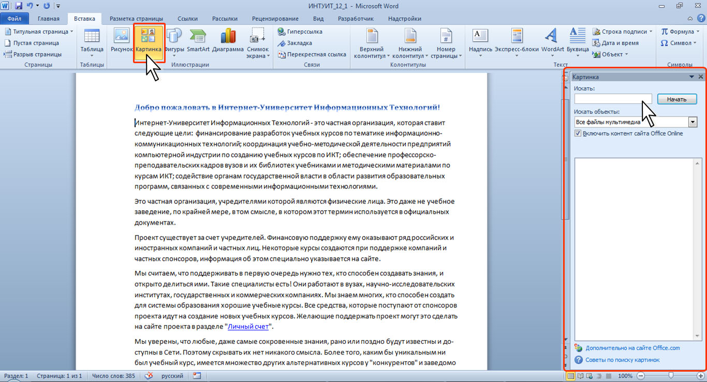Screen dimensions: 707x382
Task: Open the Рассылки ribbon tab
Action: [225, 19]
